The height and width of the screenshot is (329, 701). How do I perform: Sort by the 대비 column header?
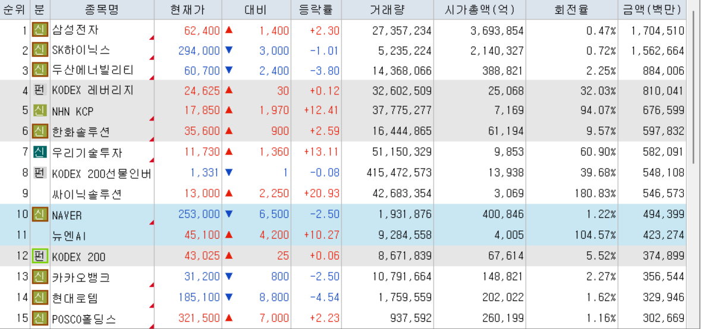[x=256, y=10]
